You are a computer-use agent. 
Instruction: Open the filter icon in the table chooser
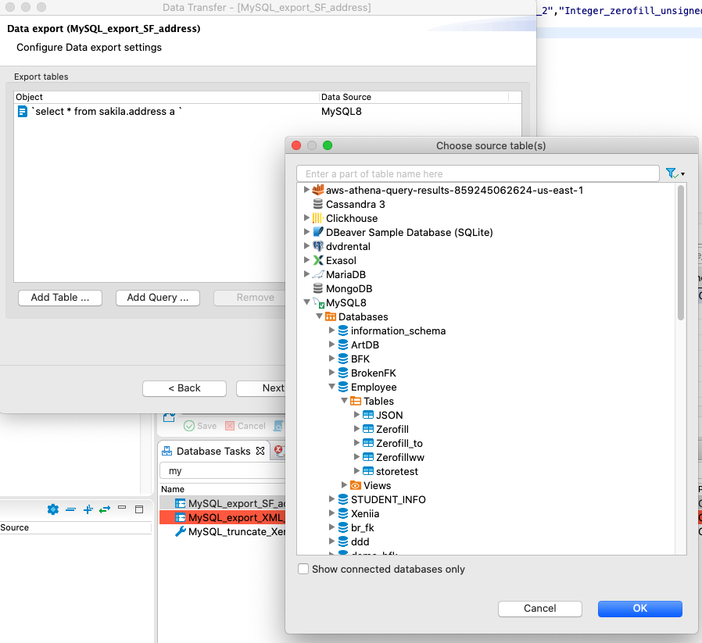click(x=671, y=173)
